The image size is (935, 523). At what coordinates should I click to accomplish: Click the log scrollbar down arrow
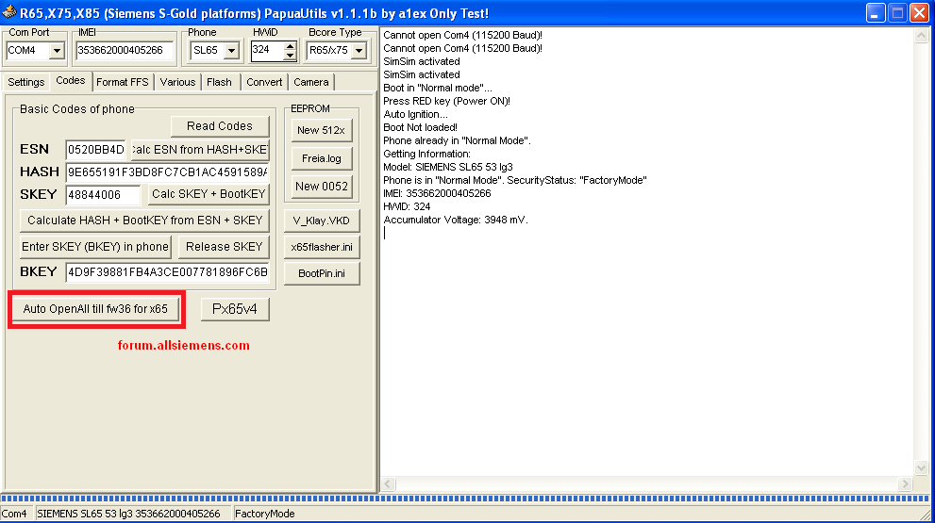pos(921,468)
